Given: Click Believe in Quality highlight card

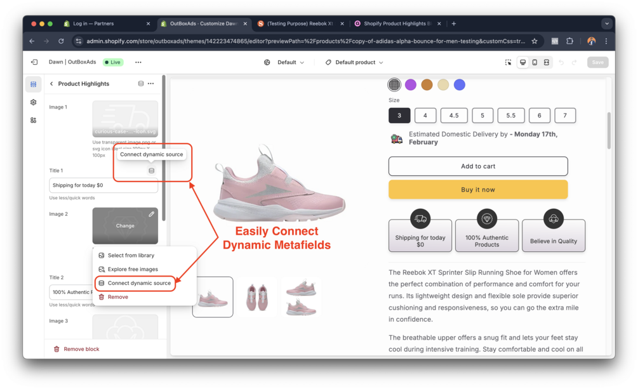Looking at the screenshot, I should 554,235.
